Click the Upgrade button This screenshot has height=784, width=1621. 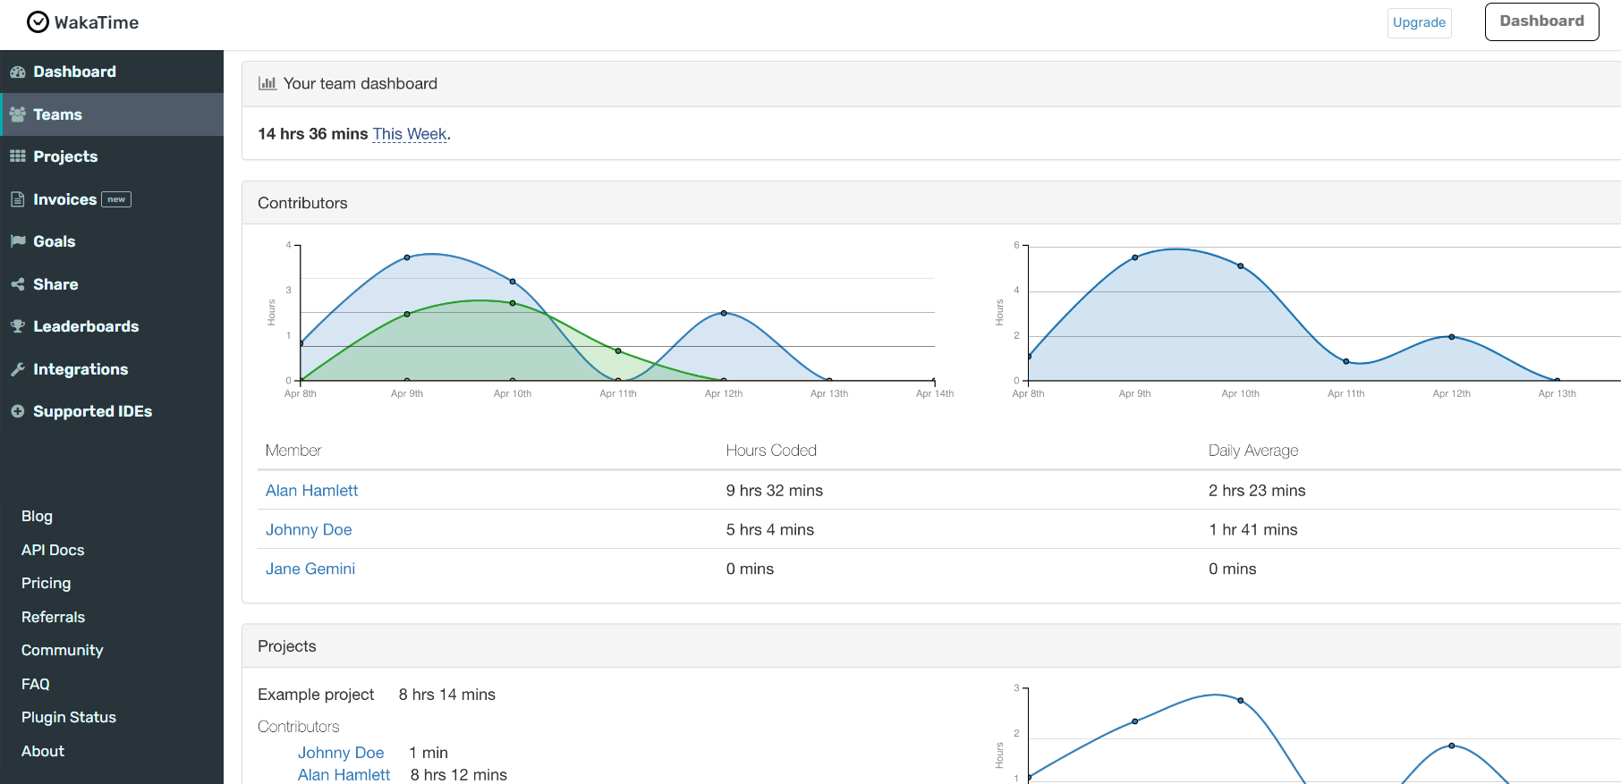pos(1419,22)
